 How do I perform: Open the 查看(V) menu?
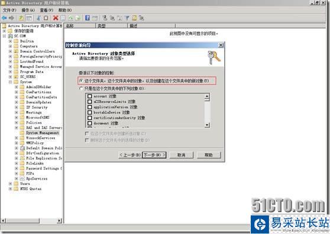tap(47, 10)
